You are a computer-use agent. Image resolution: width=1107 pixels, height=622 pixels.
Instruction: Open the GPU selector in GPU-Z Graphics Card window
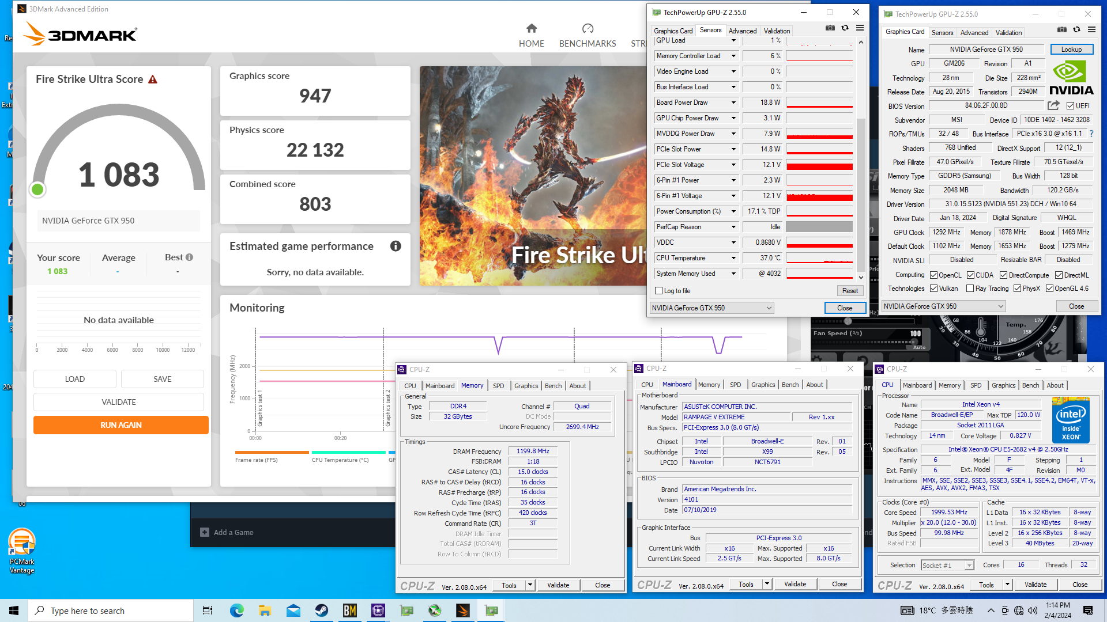tap(944, 306)
